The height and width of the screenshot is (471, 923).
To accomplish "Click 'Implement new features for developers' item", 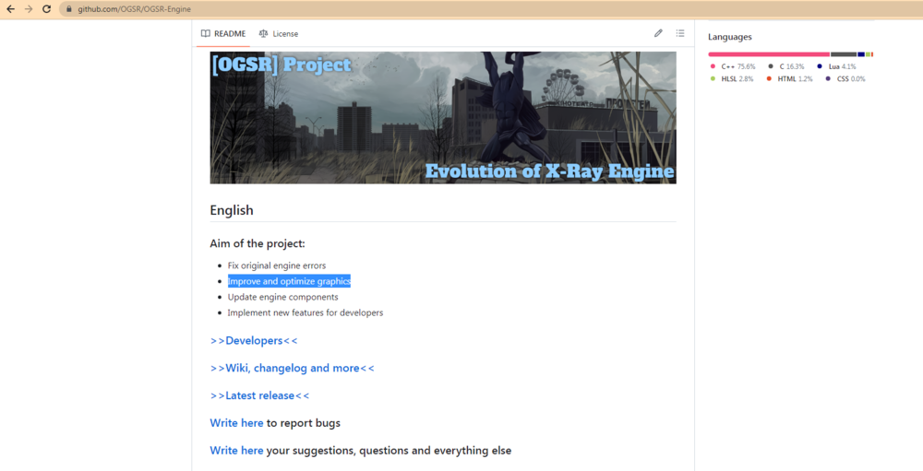I will [x=306, y=312].
